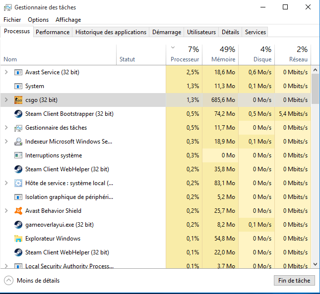Open the Fichier menu
Image resolution: width=320 pixels, height=294 pixels.
tap(12, 20)
